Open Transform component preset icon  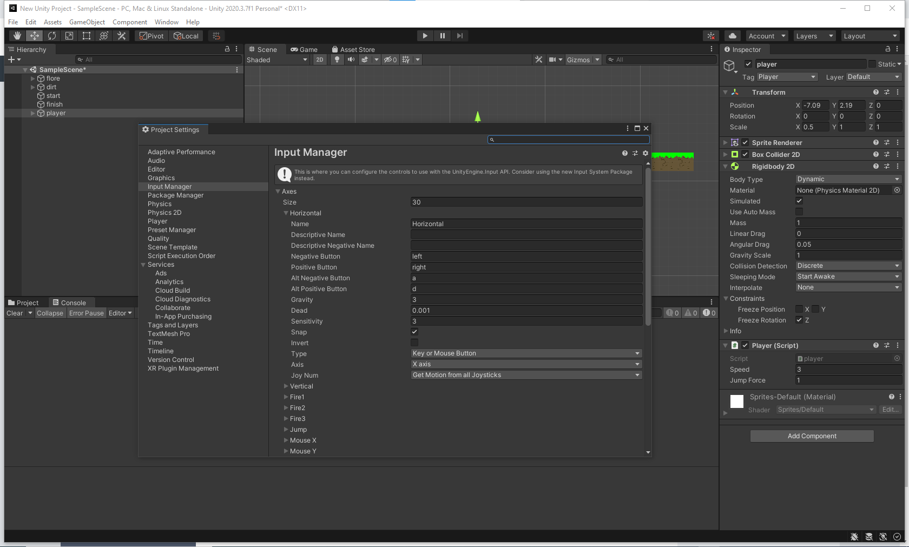tap(887, 92)
